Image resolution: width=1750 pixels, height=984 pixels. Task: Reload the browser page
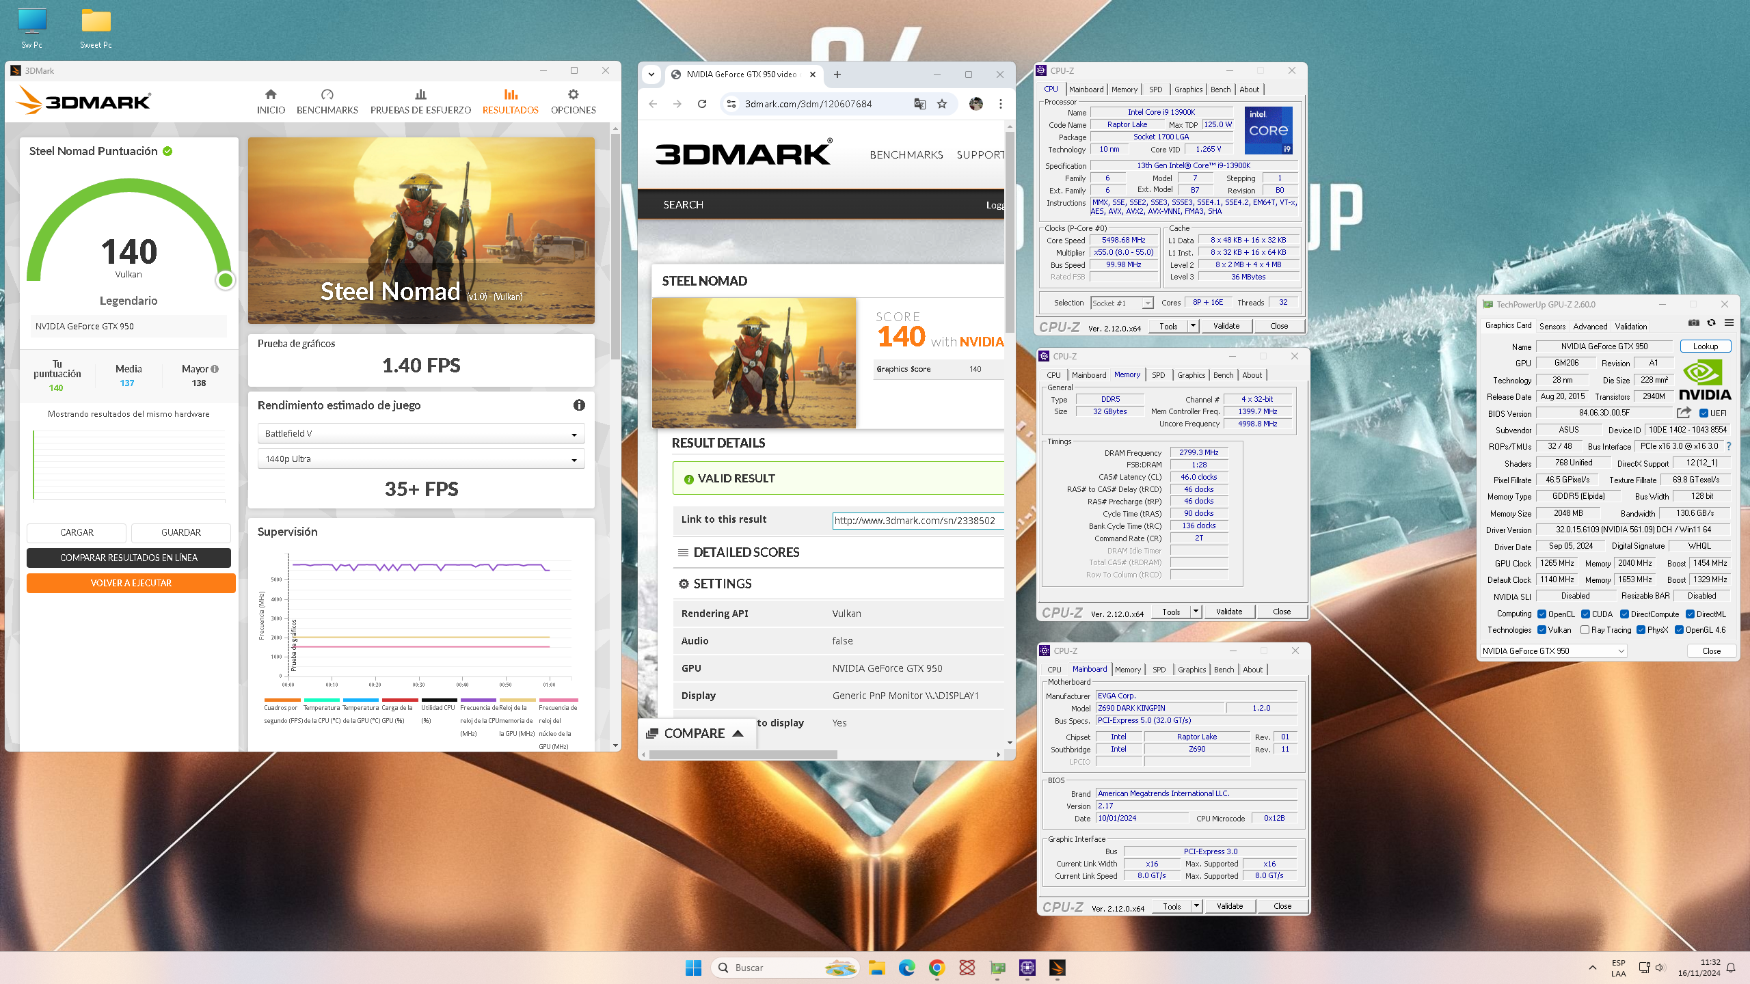(702, 104)
